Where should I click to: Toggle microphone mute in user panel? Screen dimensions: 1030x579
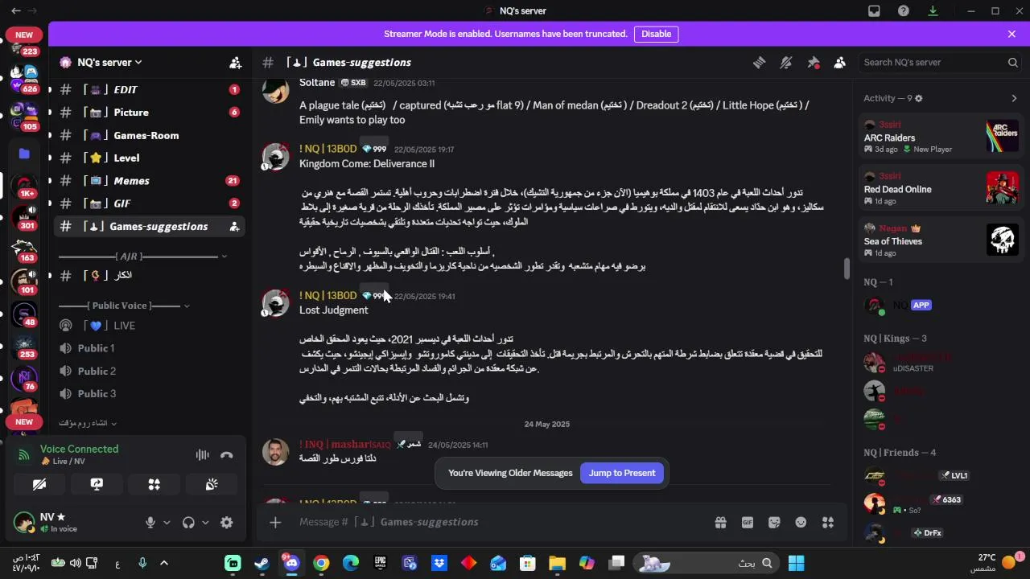[150, 522]
